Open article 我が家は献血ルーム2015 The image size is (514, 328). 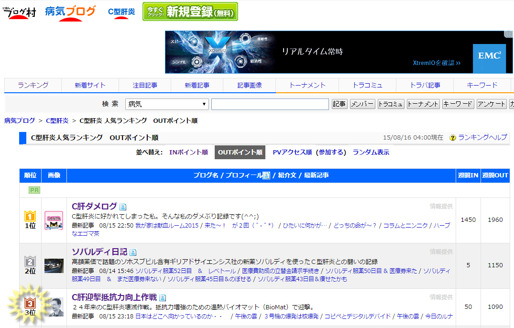pyautogui.click(x=167, y=225)
